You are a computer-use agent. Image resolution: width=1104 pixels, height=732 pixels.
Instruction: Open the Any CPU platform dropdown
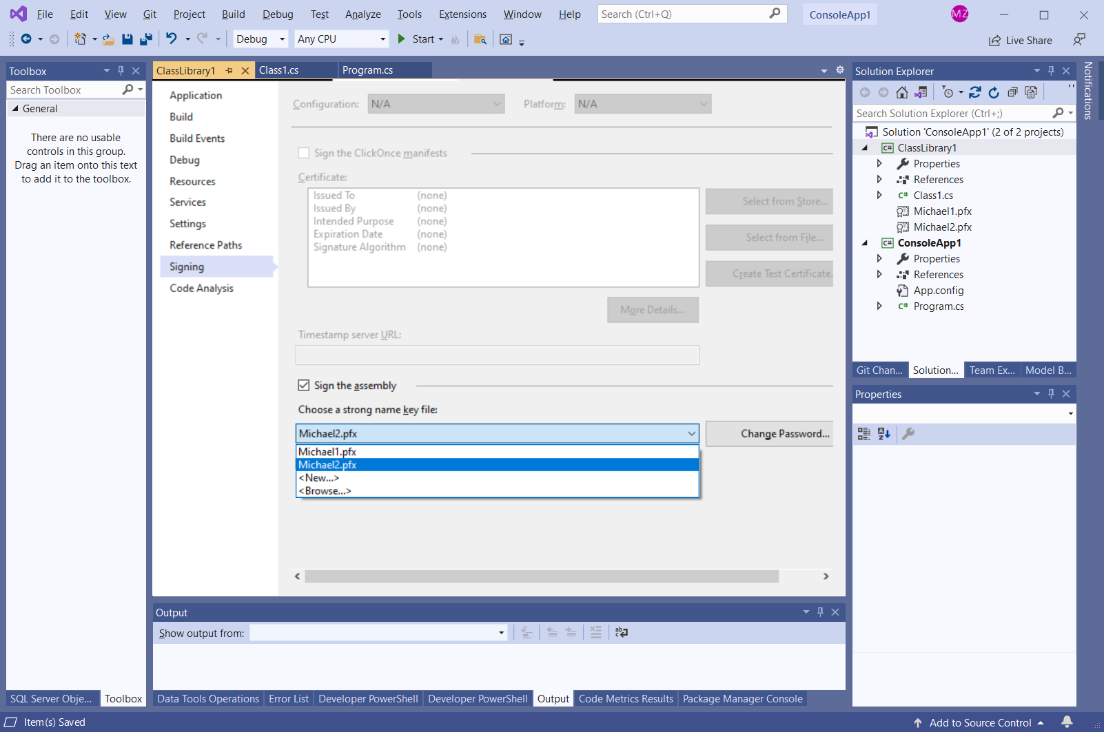(342, 39)
